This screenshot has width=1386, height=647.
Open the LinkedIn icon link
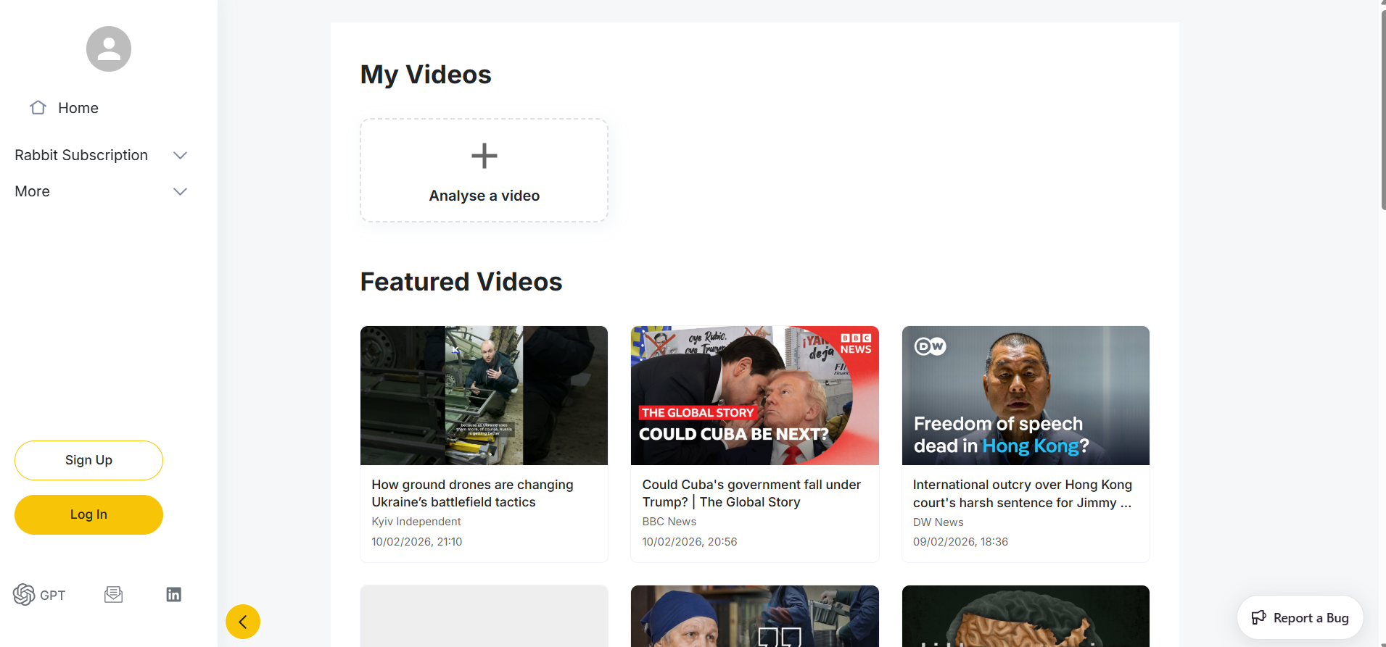point(174,595)
